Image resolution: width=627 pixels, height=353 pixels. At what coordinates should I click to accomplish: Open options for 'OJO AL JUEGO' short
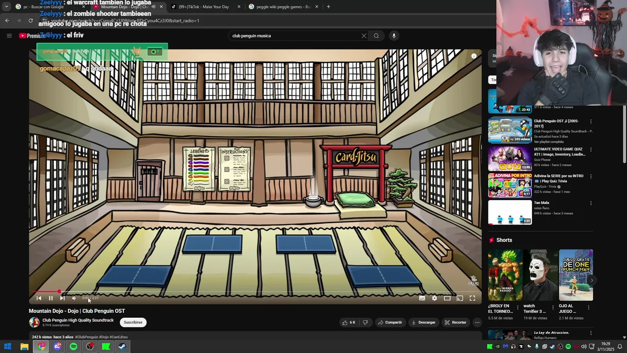tap(589, 307)
